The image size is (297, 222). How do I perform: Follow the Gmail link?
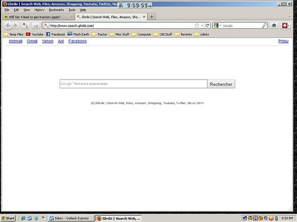coord(32,41)
